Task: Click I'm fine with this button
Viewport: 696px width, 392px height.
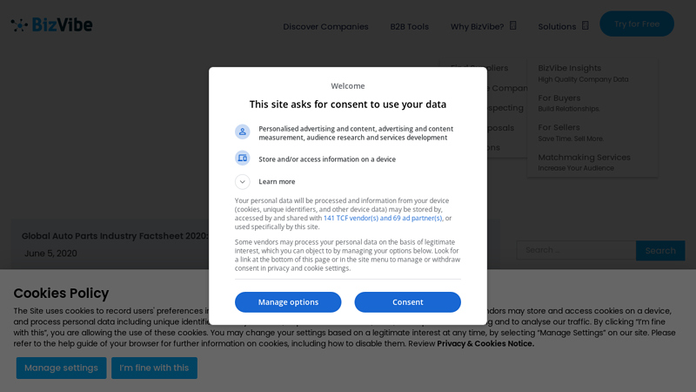Action: (154, 368)
